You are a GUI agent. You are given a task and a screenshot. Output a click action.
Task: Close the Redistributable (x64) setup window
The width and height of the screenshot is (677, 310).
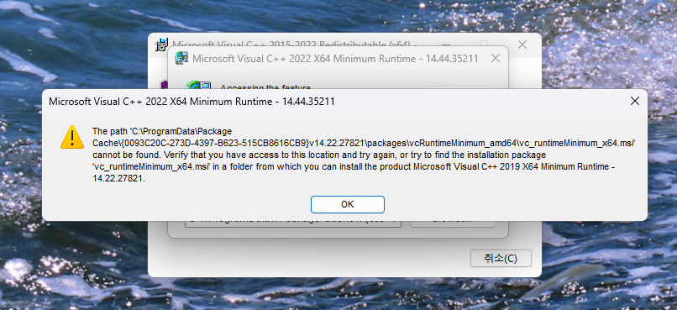(522, 45)
